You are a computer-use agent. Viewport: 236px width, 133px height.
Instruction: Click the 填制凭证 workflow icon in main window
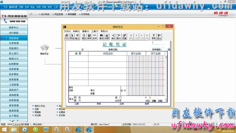point(44,49)
